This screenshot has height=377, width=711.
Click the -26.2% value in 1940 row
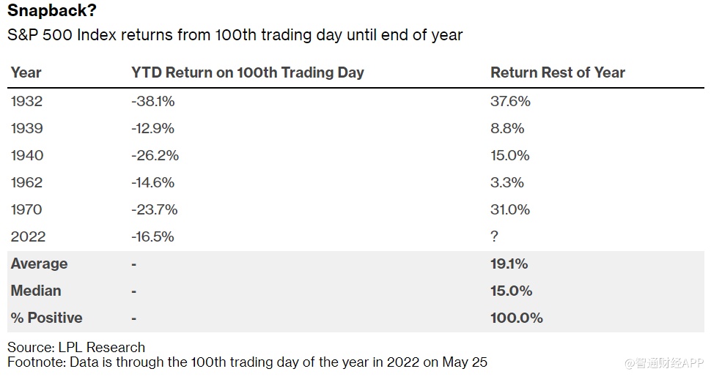coord(155,155)
